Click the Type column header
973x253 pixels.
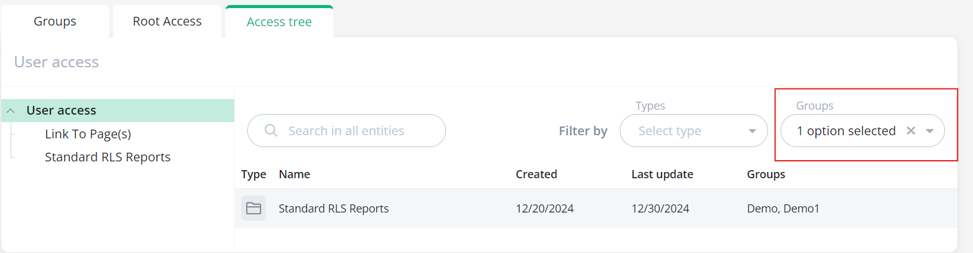254,174
